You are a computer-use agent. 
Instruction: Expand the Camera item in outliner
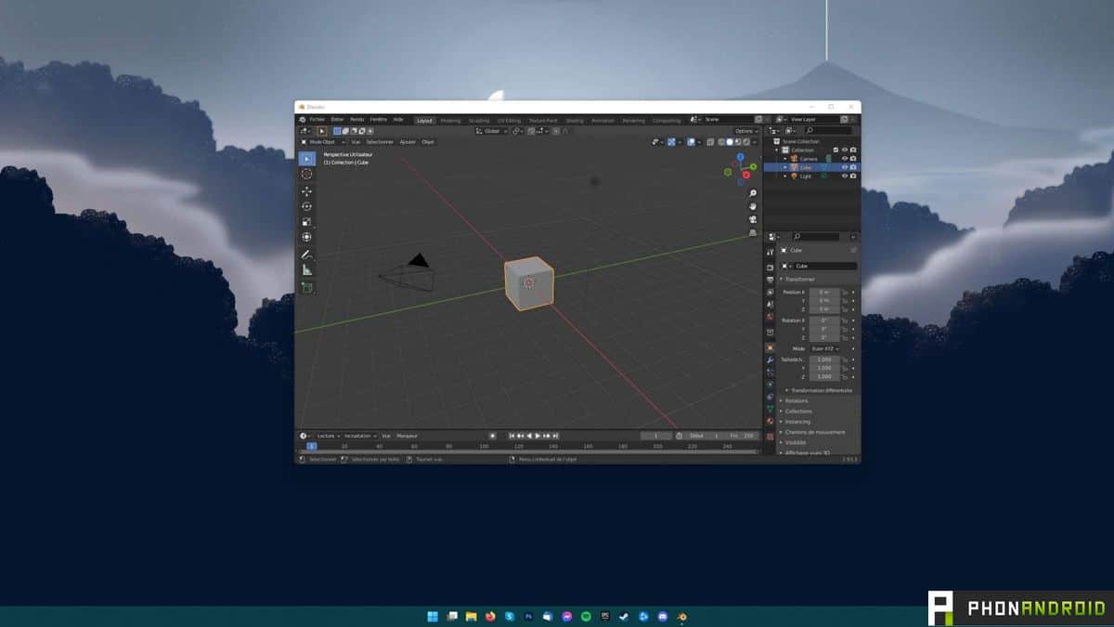pos(784,159)
